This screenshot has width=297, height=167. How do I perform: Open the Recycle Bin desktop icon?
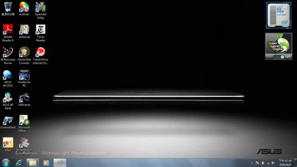tap(8, 9)
